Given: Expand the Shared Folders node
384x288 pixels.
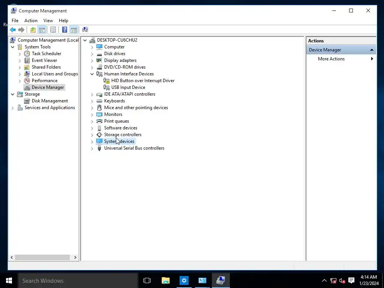Looking at the screenshot, I should coord(19,67).
